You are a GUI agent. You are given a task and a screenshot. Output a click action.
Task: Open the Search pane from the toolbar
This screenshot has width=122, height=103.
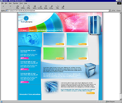pos(35,7)
